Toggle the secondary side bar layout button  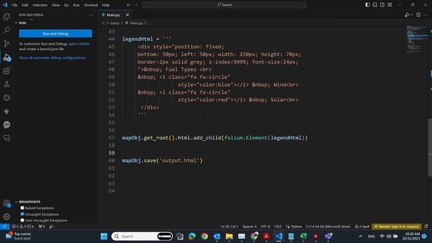(x=383, y=5)
